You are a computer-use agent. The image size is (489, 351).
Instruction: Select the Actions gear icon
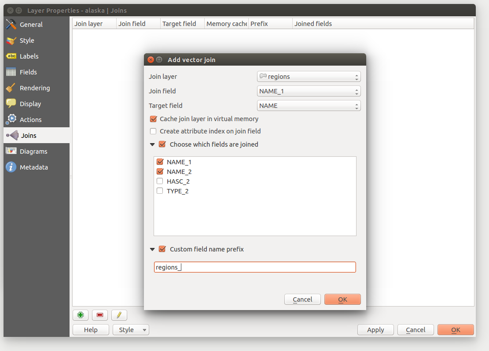(11, 120)
